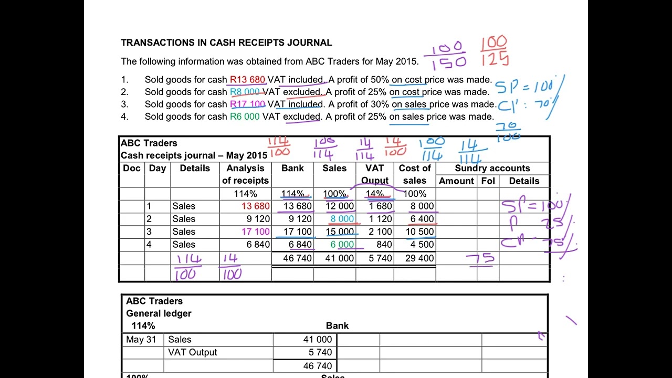Viewport: 672px width, 378px height.
Task: Click the 'Sales' column header in the journal
Action: click(334, 168)
